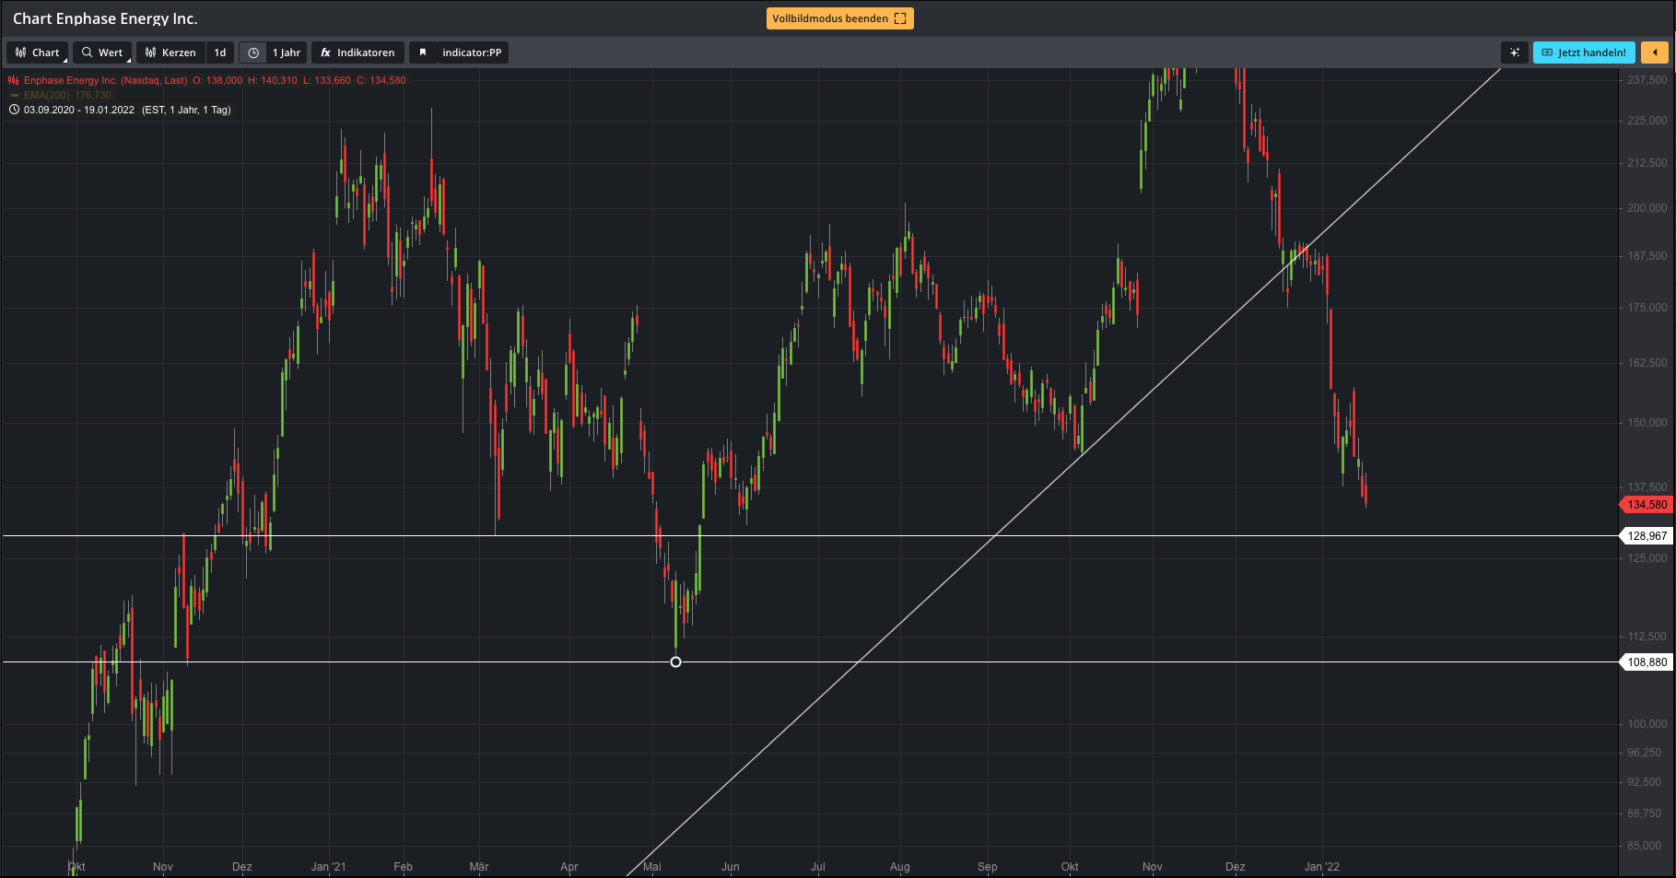Click the 108,880 horizontal line price label
Image resolution: width=1676 pixels, height=878 pixels.
[1647, 662]
